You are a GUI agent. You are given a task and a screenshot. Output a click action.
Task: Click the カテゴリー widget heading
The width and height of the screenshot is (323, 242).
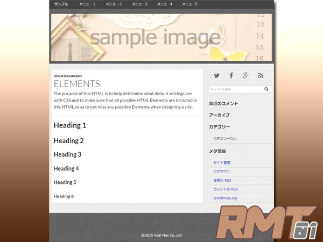tap(220, 127)
